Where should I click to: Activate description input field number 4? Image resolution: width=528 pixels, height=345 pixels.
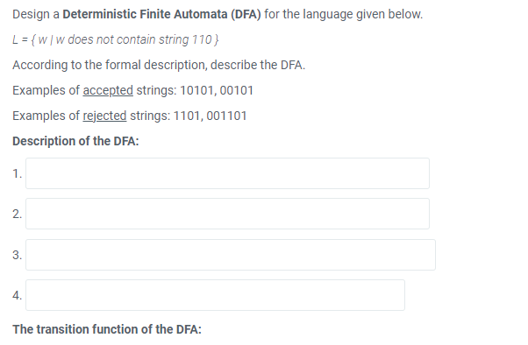click(215, 295)
